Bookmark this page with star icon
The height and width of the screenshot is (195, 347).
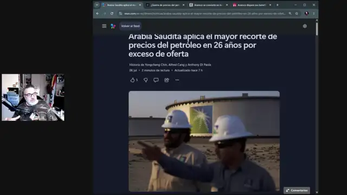tap(297, 14)
